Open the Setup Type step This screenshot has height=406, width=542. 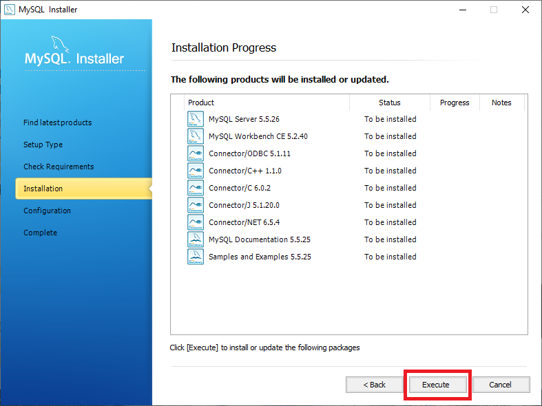43,145
